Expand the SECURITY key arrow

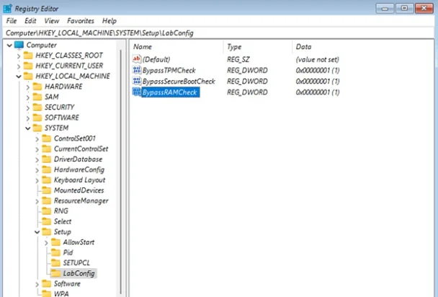27,108
